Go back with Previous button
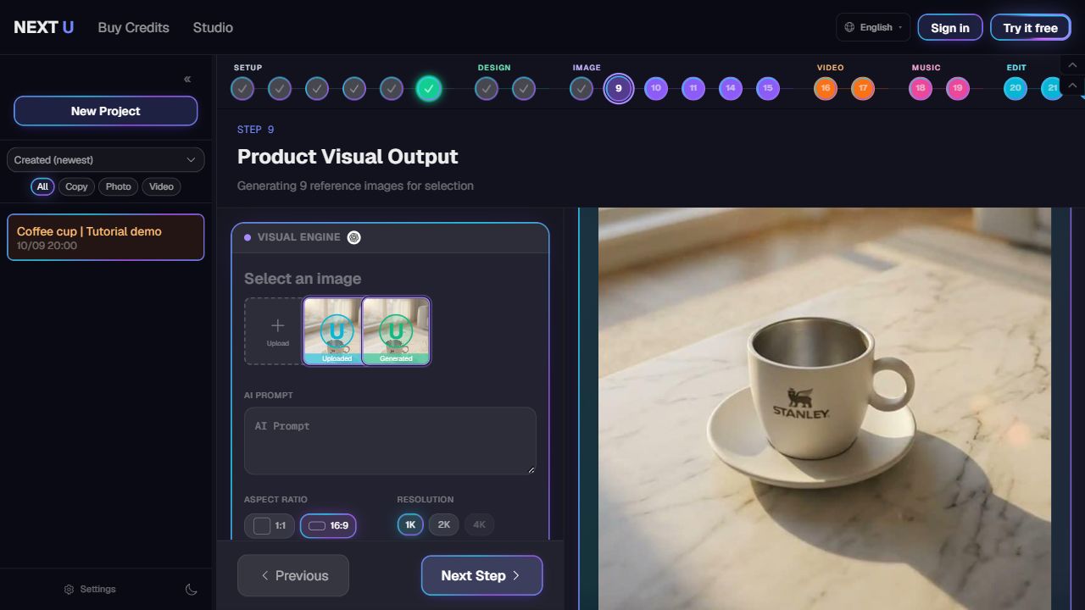This screenshot has height=610, width=1085. click(293, 576)
